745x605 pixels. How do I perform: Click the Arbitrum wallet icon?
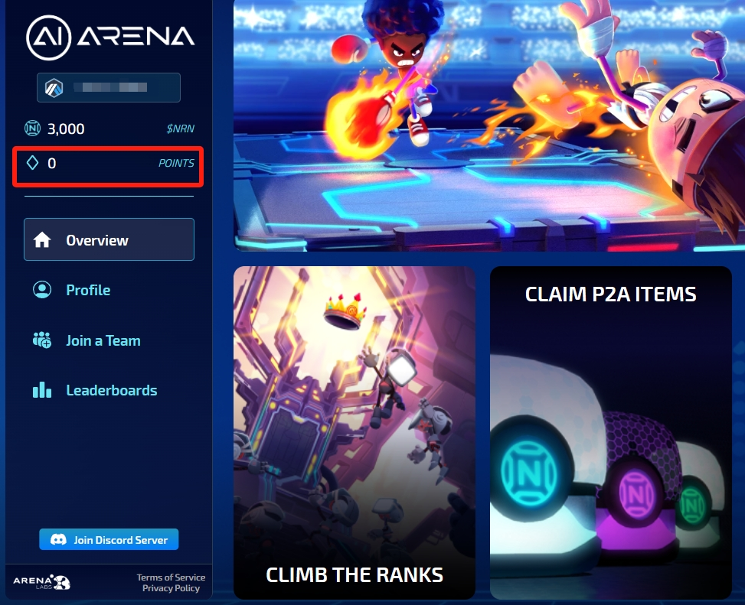(54, 88)
